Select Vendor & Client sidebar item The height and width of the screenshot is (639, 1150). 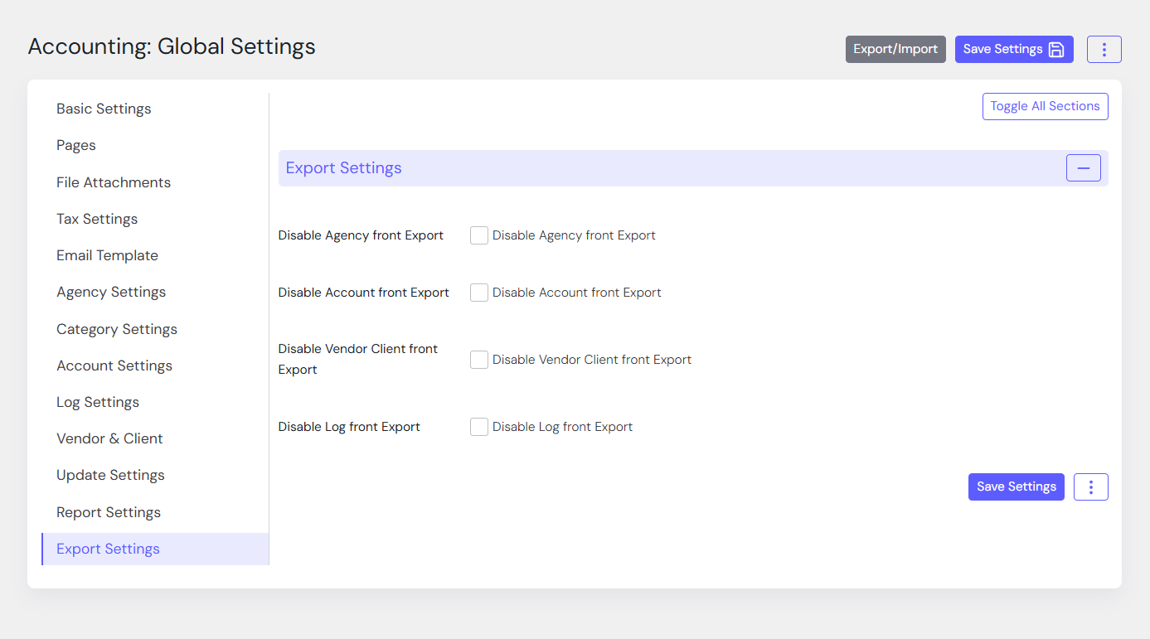(109, 438)
